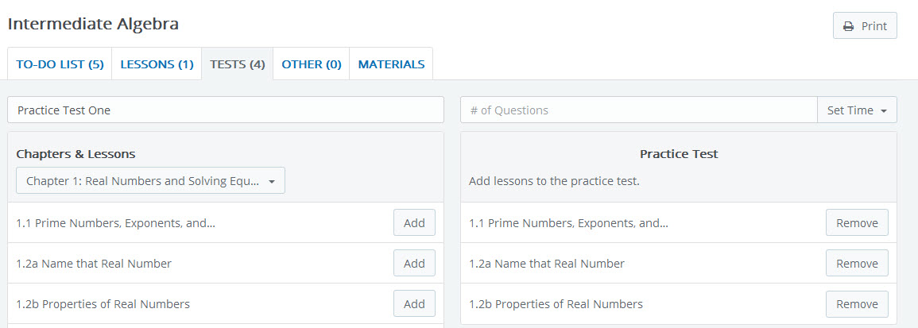This screenshot has height=328, width=918.
Task: Add lesson 1.2a Name that Real Number
Action: [x=414, y=264]
